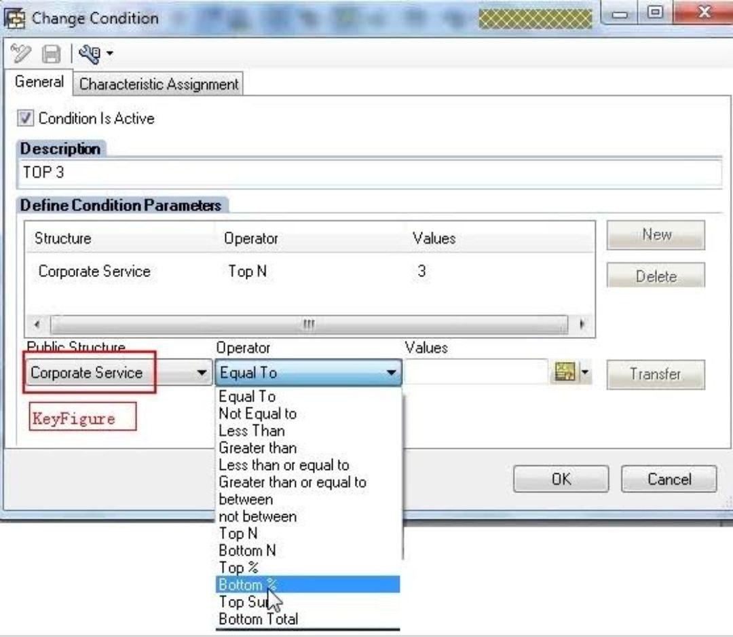Open the wrench settings toolbar icon
Image resolution: width=733 pixels, height=637 pixels.
click(x=90, y=53)
